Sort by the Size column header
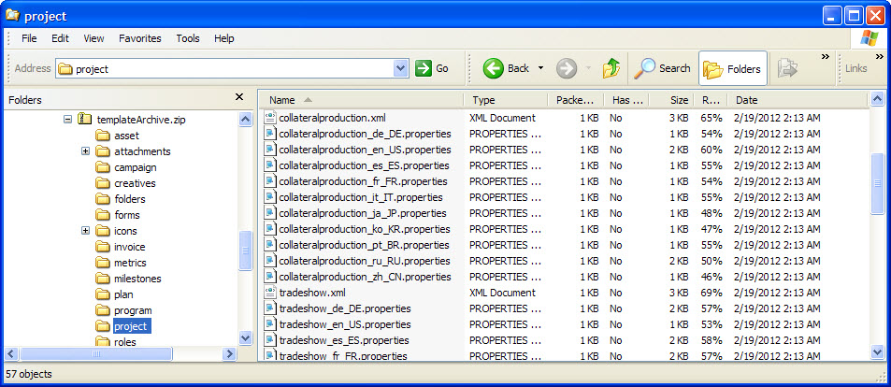891x387 pixels. point(669,100)
